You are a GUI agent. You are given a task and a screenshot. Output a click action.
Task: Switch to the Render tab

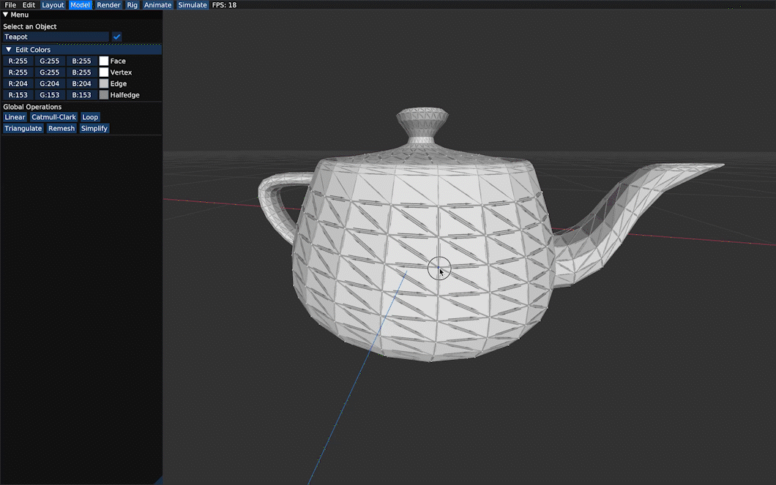(108, 5)
